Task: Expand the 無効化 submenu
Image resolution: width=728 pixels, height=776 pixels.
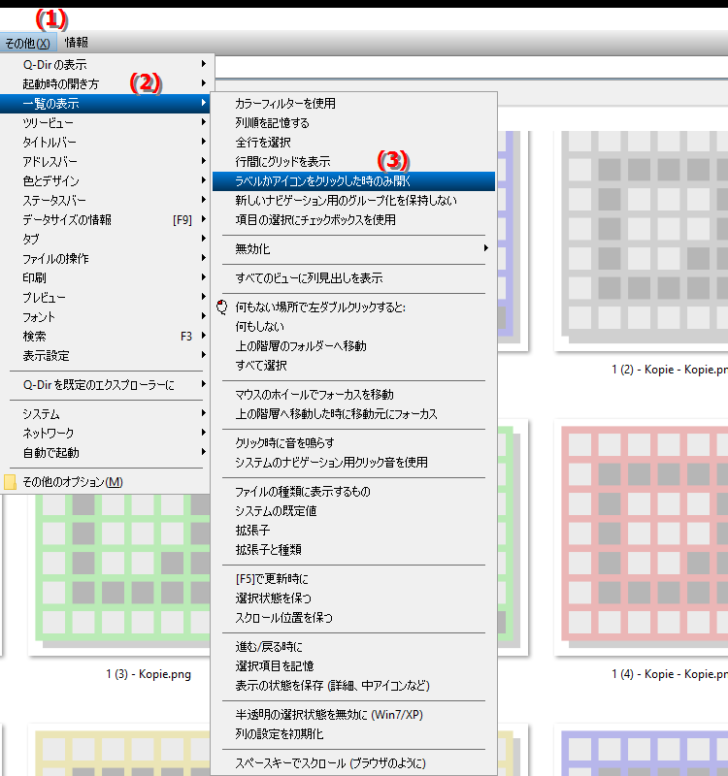Action: tap(353, 249)
